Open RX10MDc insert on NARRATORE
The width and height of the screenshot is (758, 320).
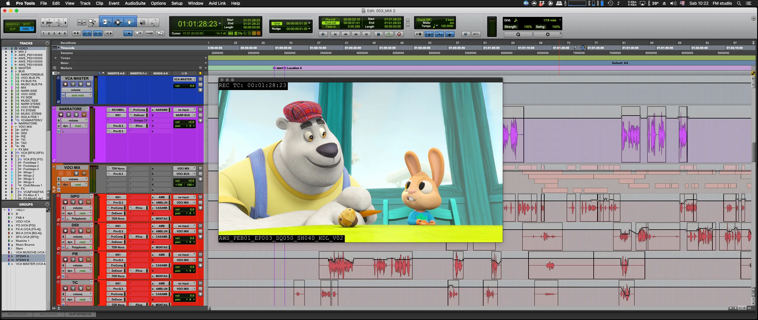pos(118,110)
